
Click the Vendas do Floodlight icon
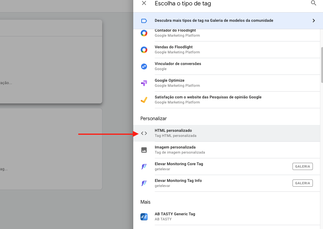coord(144,50)
